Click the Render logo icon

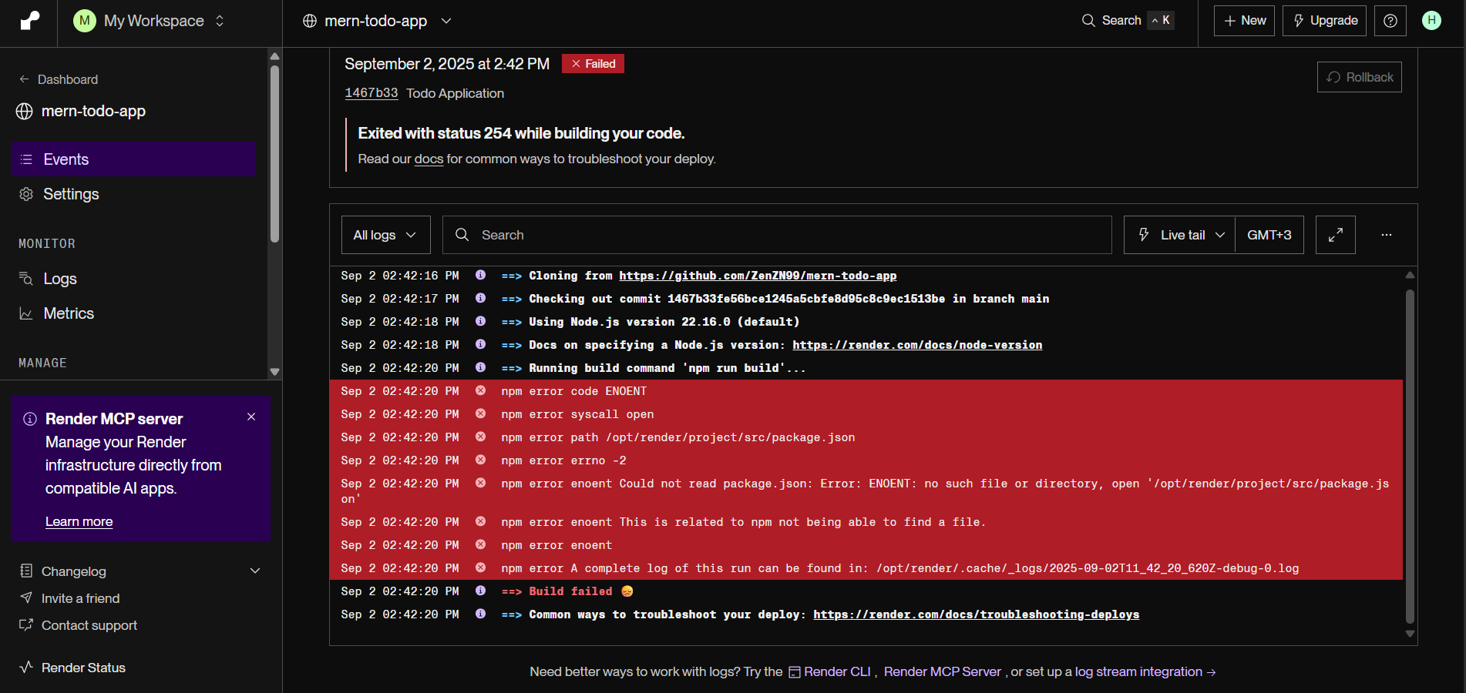(x=29, y=21)
